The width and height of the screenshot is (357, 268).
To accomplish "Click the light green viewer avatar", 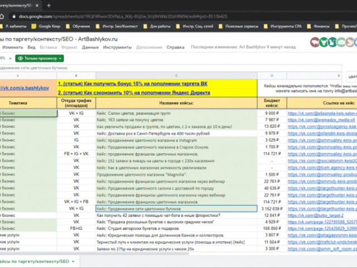I will [x=341, y=42].
